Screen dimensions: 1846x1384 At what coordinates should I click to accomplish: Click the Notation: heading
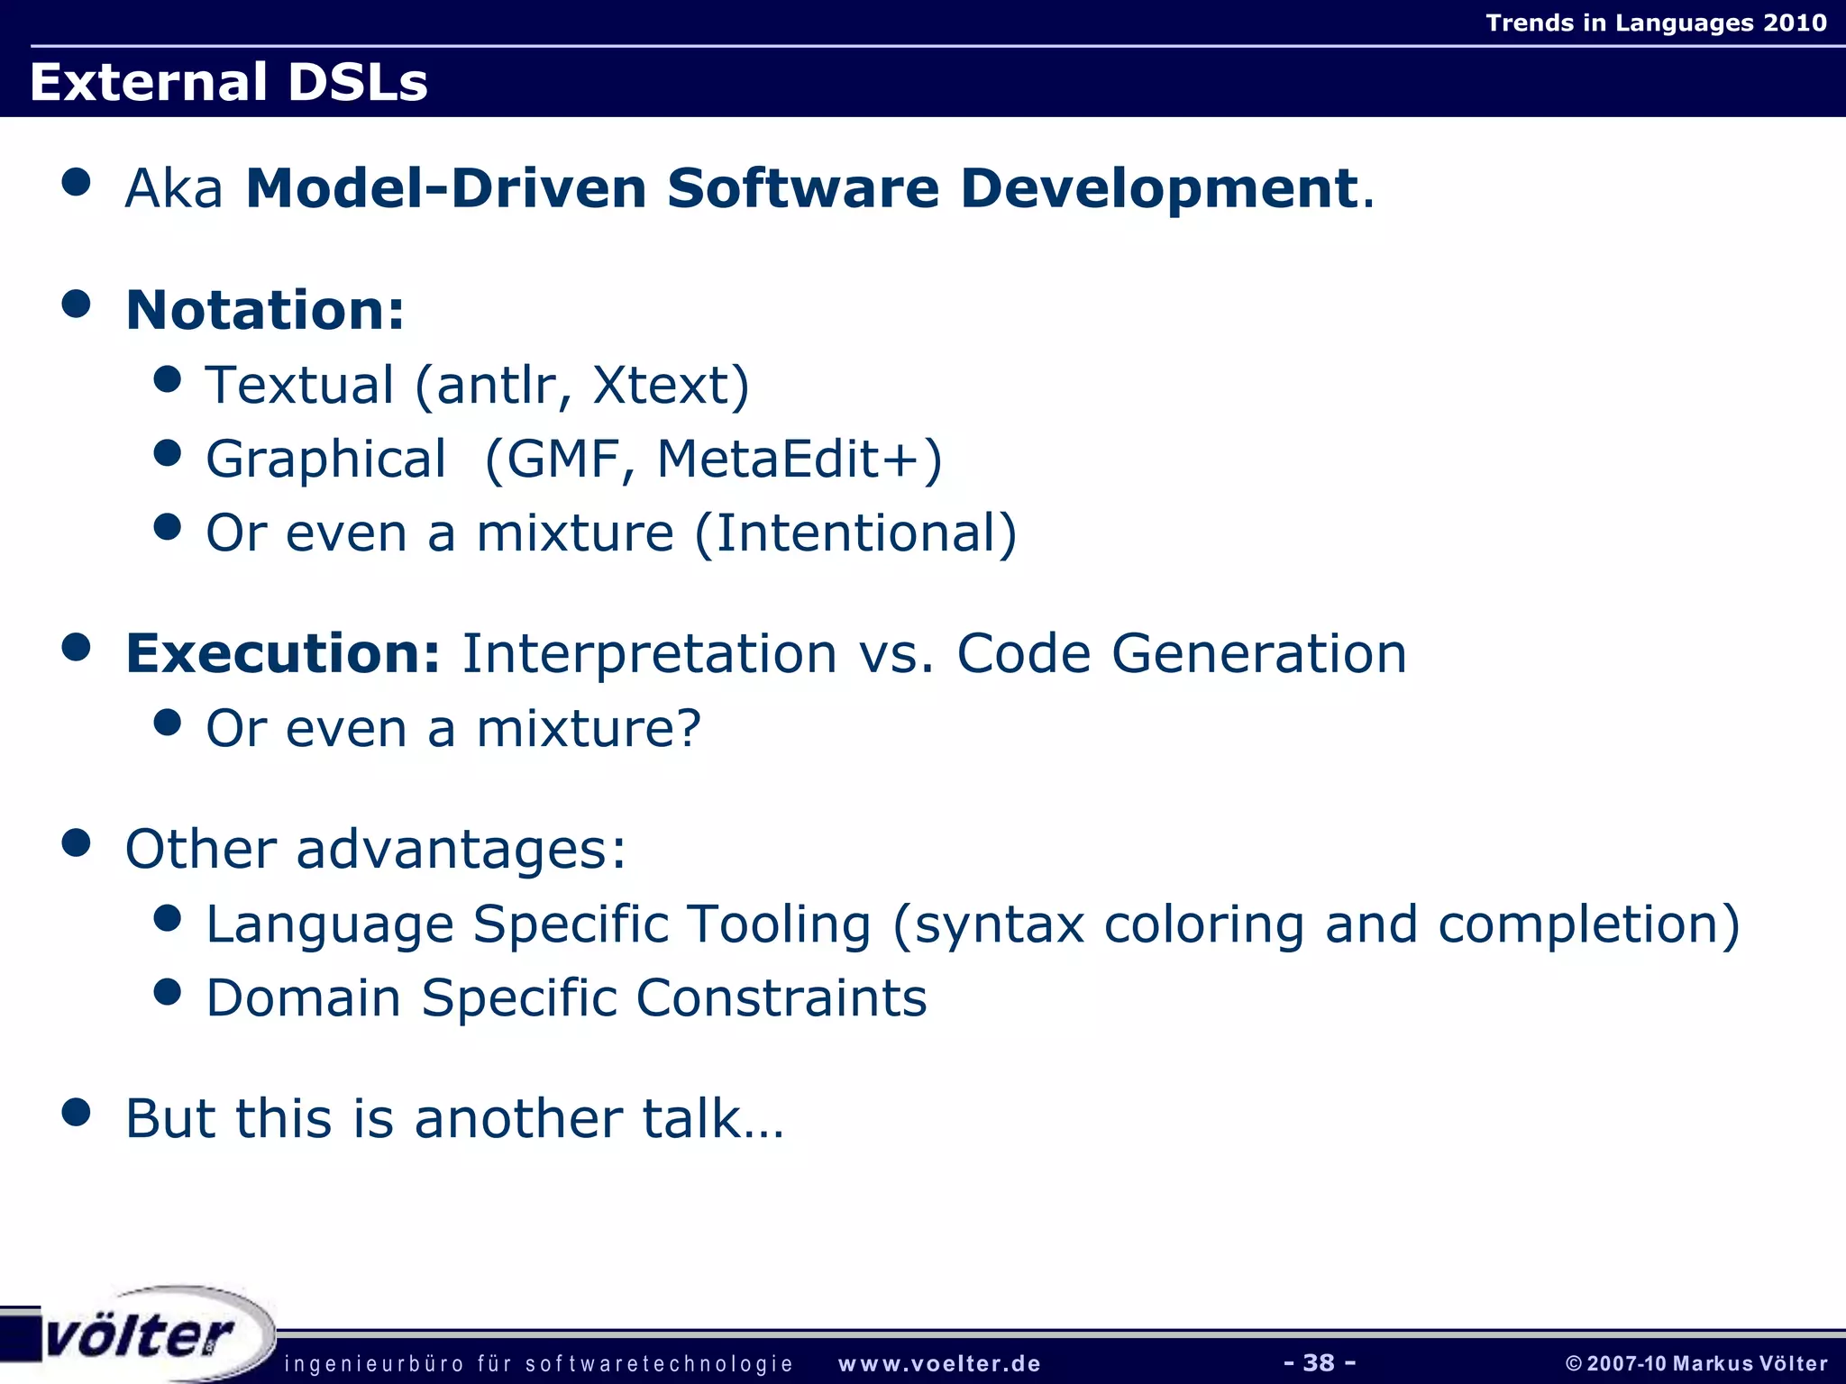(265, 310)
